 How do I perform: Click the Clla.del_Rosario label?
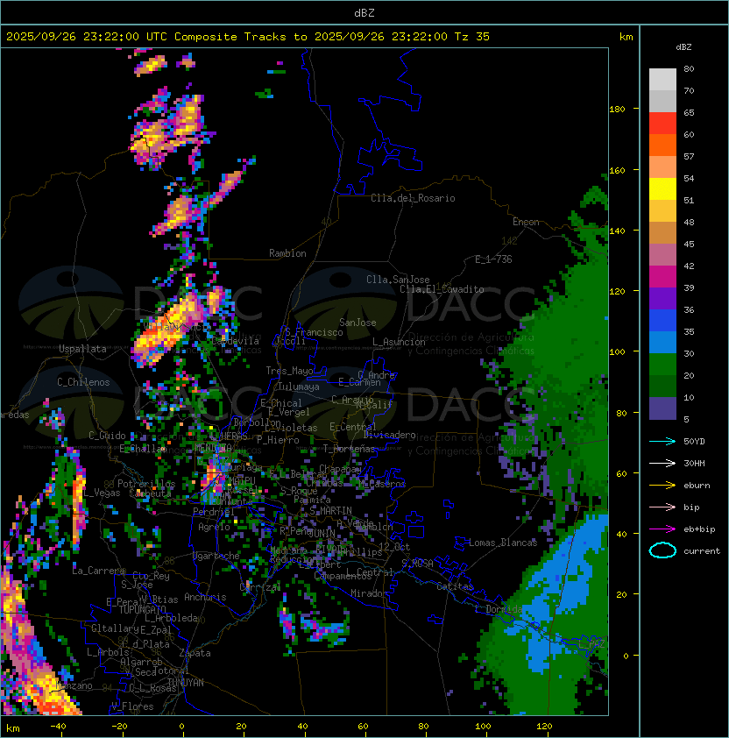[413, 198]
